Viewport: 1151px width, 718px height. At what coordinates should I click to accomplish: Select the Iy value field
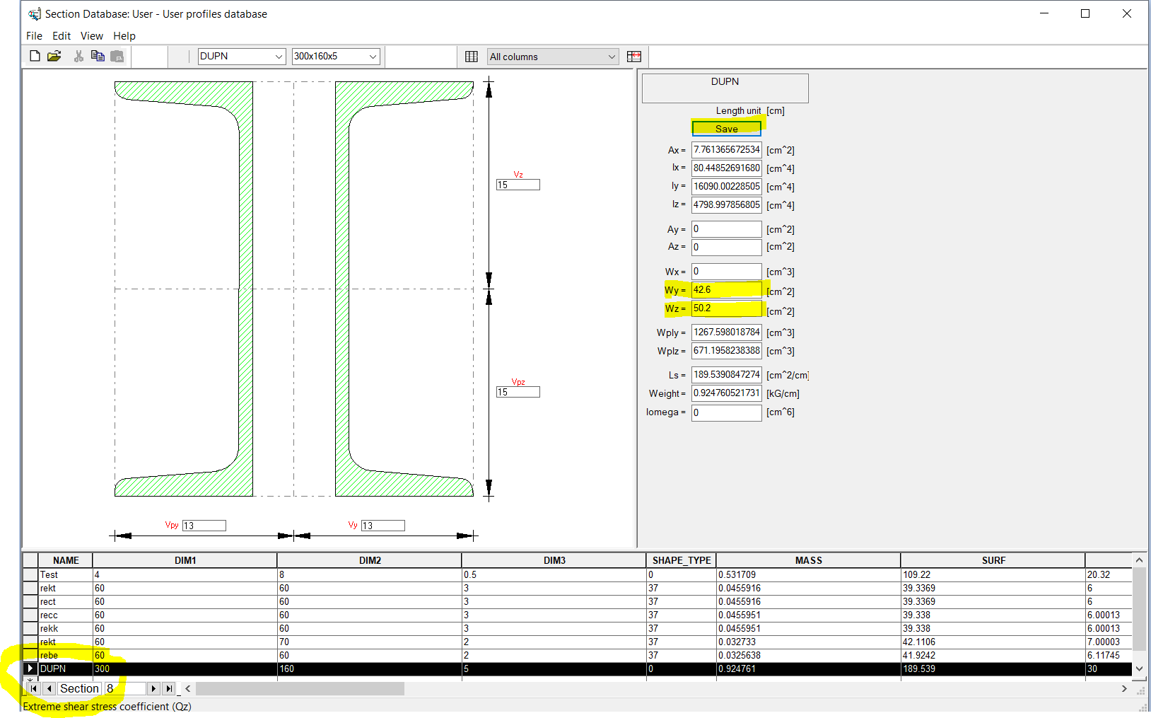[726, 187]
